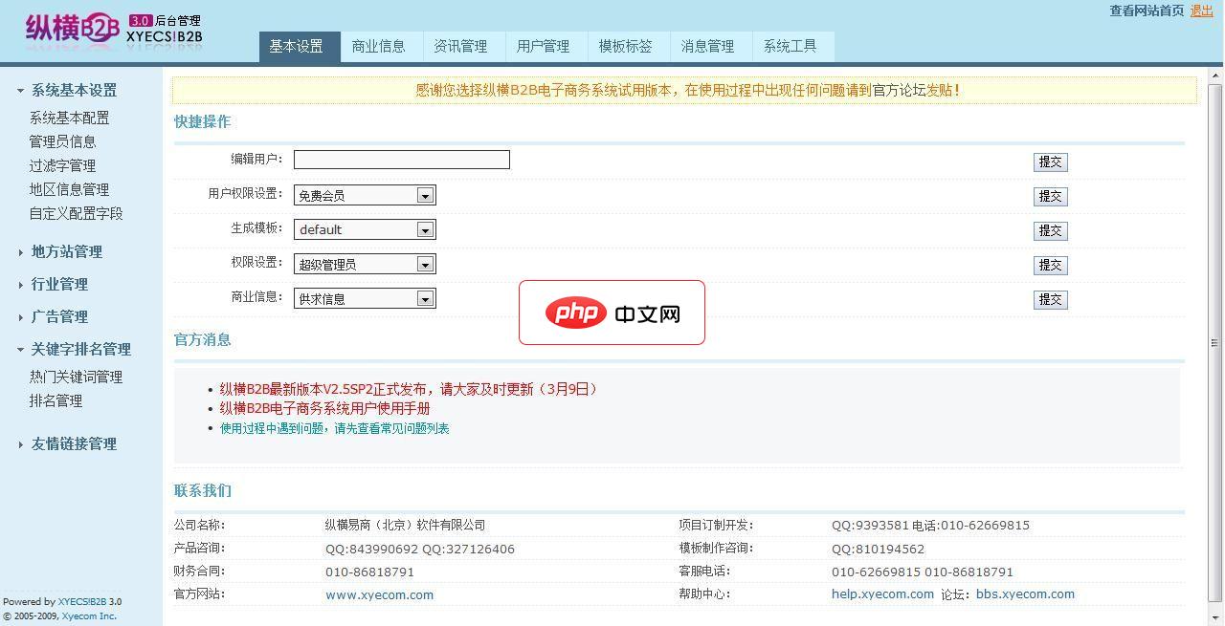
Task: Open 自定义配置字段 in sidebar
Action: coord(76,213)
